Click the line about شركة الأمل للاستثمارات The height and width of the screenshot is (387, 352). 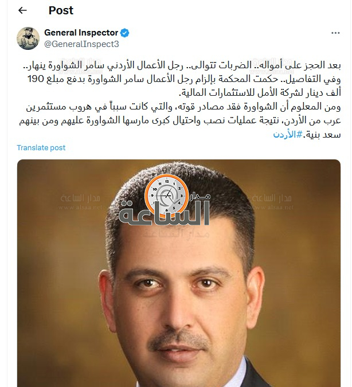click(x=260, y=93)
